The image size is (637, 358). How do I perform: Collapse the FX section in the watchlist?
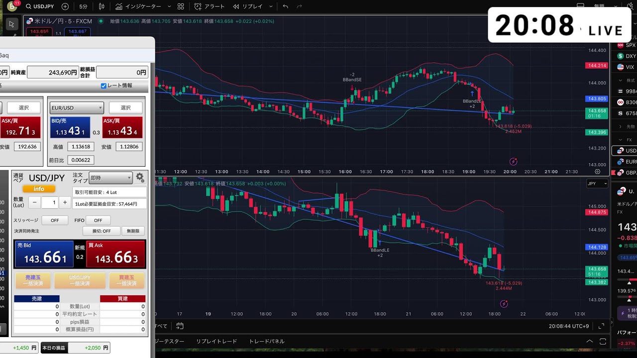[x=621, y=140]
